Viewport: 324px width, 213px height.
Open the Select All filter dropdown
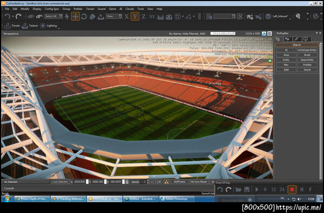pyautogui.click(x=53, y=16)
